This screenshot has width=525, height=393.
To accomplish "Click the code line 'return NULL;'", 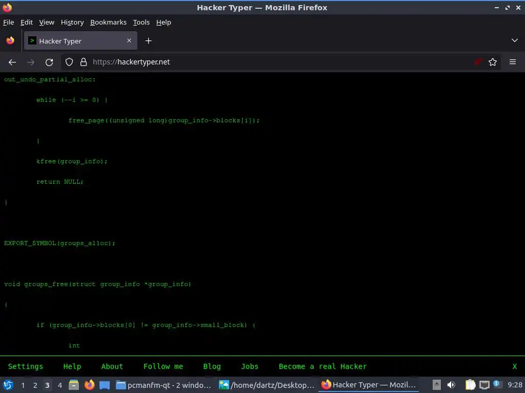I will click(59, 182).
